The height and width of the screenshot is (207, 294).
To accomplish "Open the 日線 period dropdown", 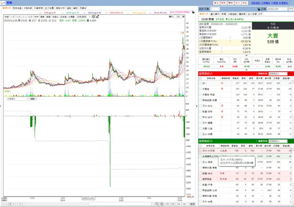I will [83, 17].
